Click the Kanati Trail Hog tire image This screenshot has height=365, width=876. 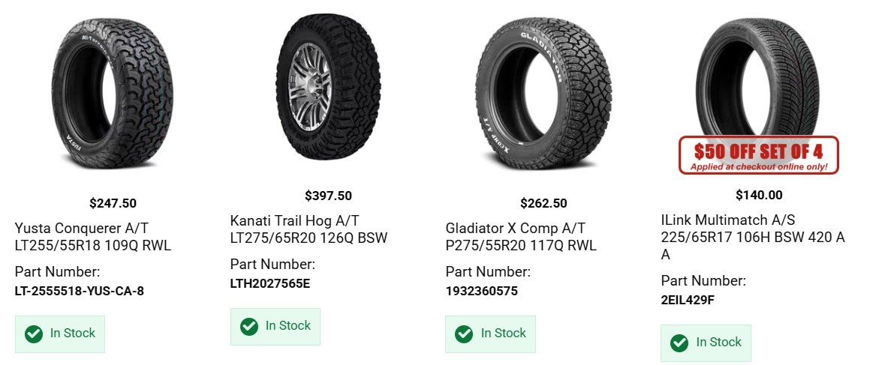tap(328, 88)
